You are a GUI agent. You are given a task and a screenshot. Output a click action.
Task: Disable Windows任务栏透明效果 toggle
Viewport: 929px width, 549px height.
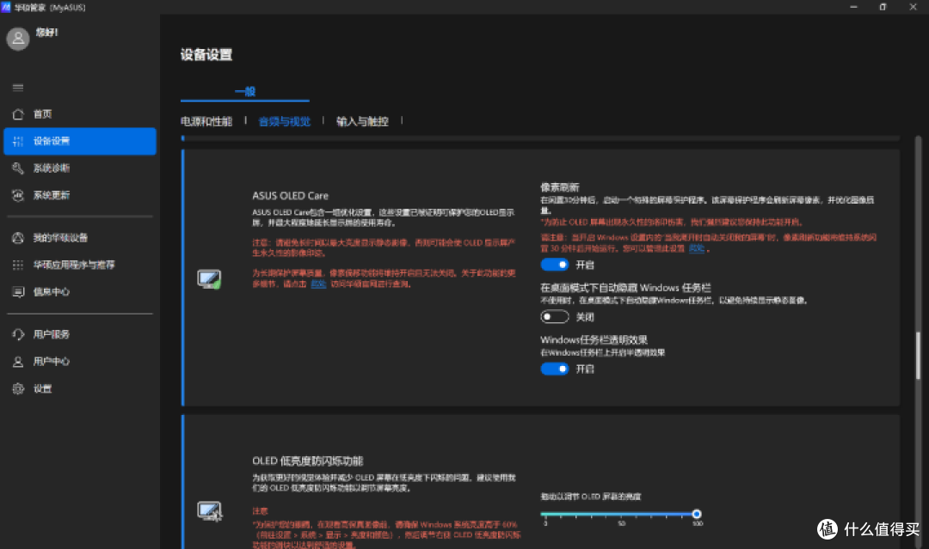[x=555, y=369]
